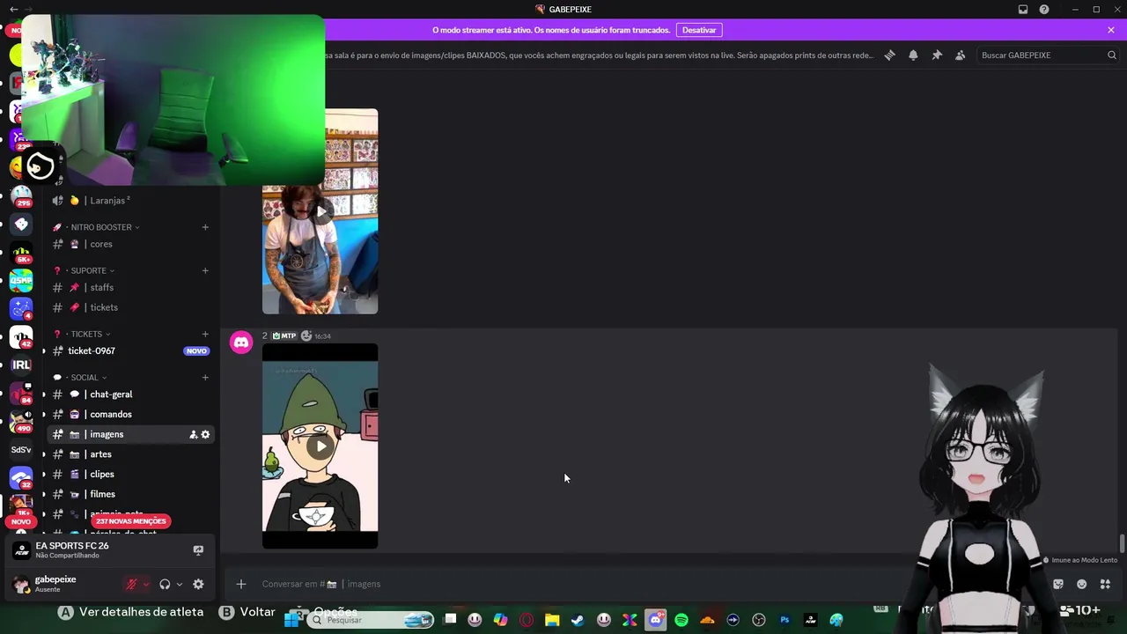The image size is (1127, 634).
Task: Edit imagens channel settings gear
Action: coord(206,434)
